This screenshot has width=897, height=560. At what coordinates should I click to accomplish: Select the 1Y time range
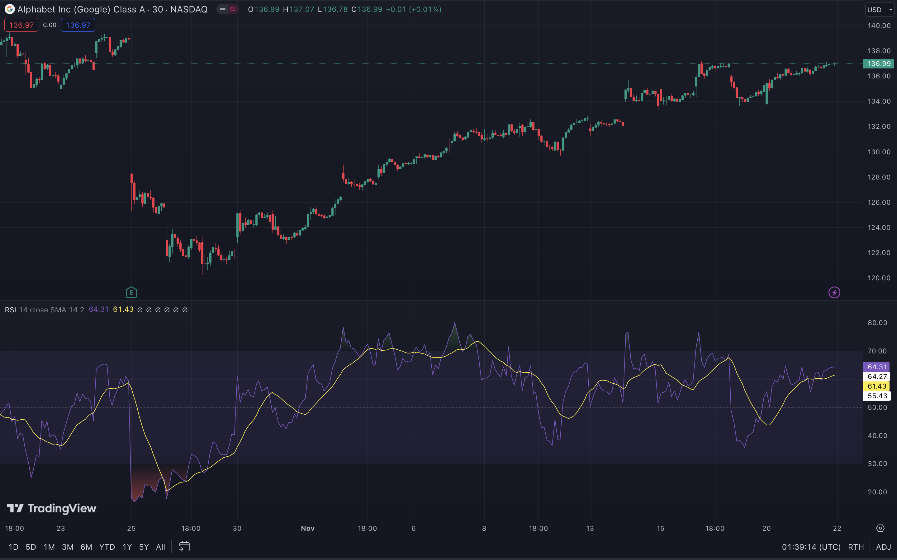coord(127,547)
